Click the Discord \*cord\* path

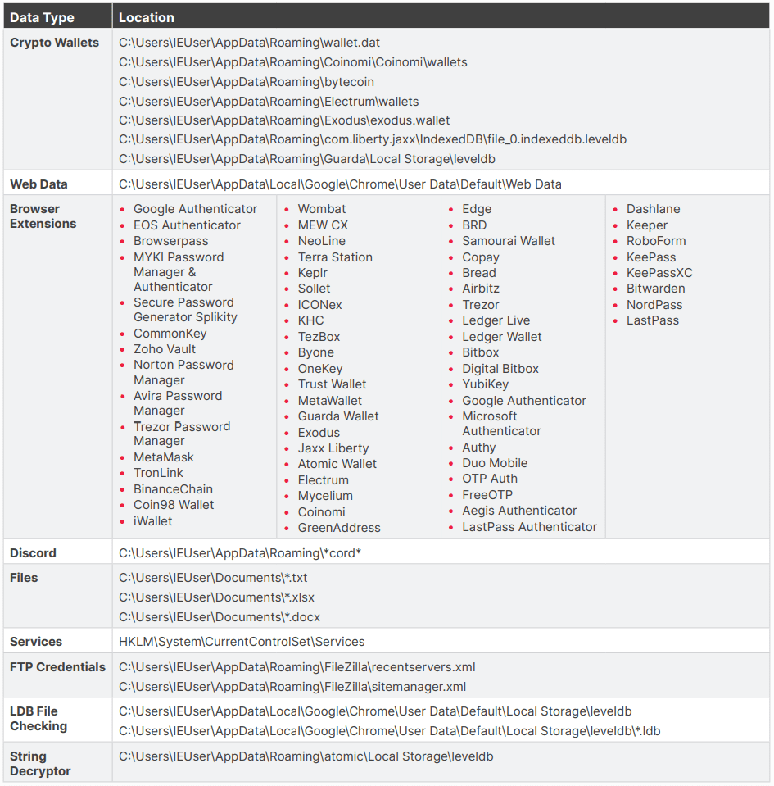240,553
